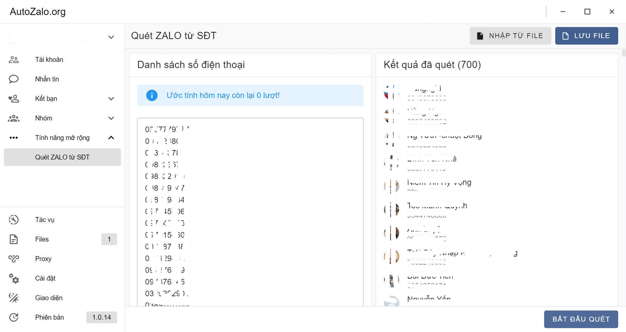Click the Cài đặt gear icon

point(13,278)
